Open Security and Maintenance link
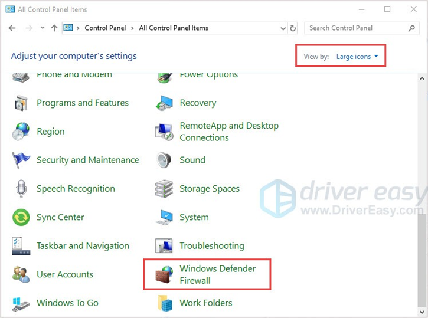The height and width of the screenshot is (318, 428). 88,160
